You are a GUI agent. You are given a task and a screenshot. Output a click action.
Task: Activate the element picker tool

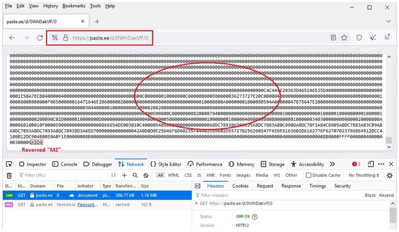(x=9, y=165)
